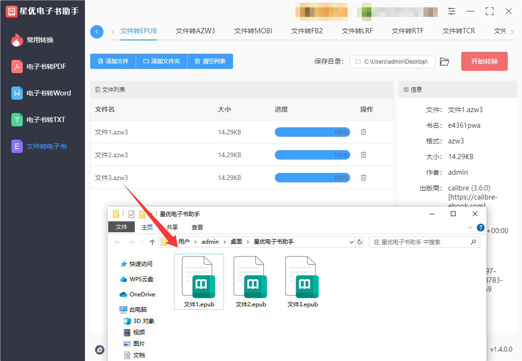Click the properties checkmark icon in Explorer title bar
522x361 pixels.
(131, 214)
